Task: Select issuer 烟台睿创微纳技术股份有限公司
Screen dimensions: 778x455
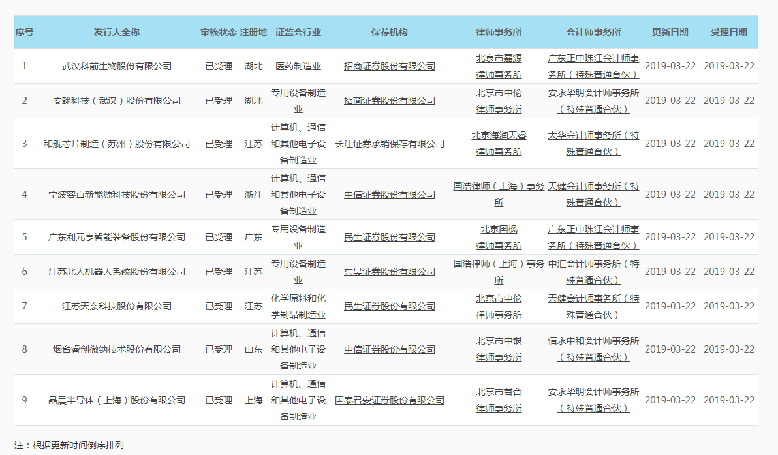Action: [117, 349]
